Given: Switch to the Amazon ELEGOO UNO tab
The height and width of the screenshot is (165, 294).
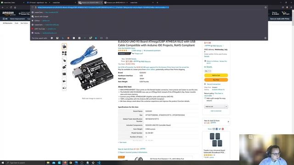Looking at the screenshot, I should click(90, 3).
